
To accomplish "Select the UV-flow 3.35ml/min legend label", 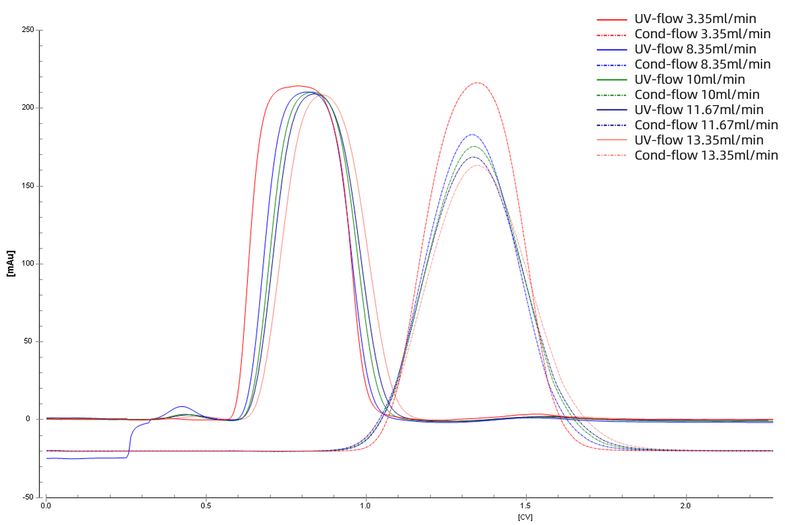I will pos(695,19).
